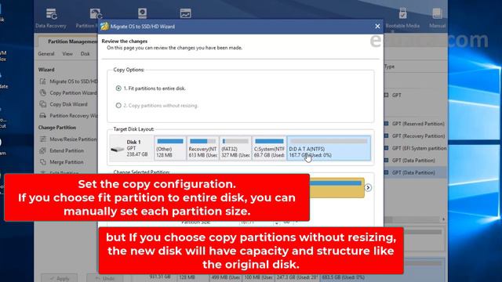502x282 pixels.
Task: Click the Copy Partition Wizard sidebar icon
Action: 43,92
